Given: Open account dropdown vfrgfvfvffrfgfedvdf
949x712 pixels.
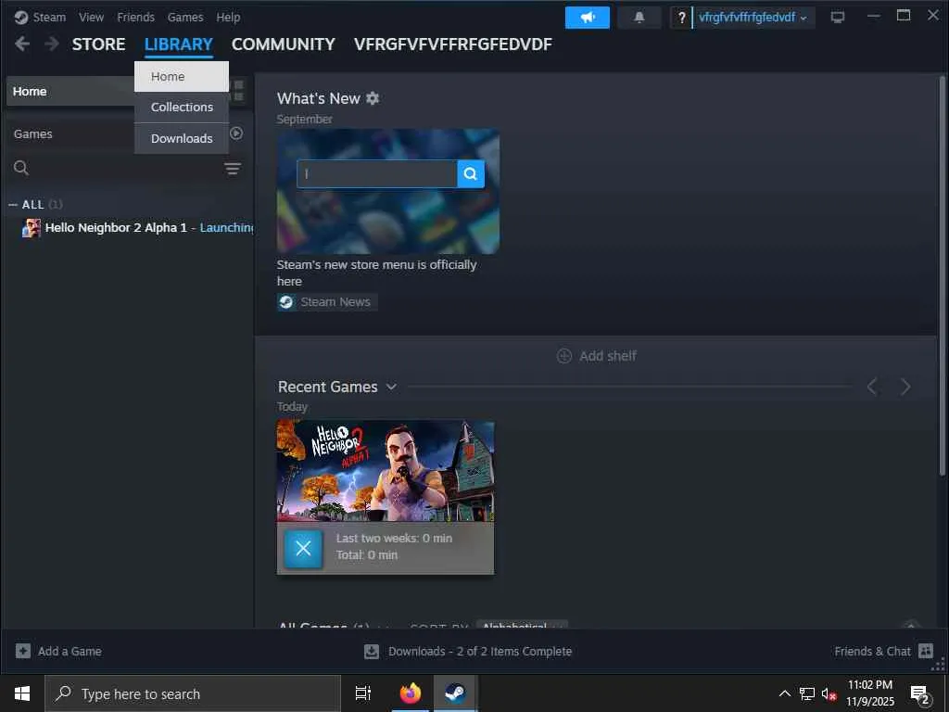Looking at the screenshot, I should point(753,18).
